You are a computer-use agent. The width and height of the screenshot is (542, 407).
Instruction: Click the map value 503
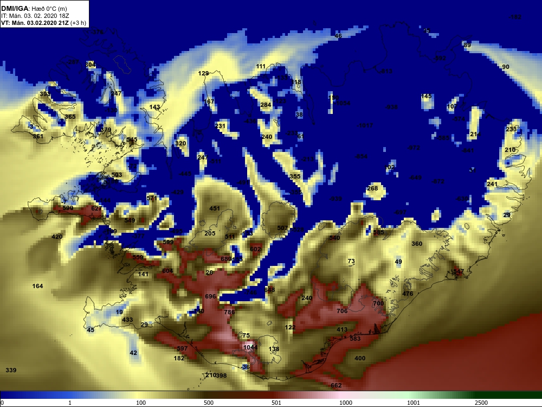coord(117,175)
